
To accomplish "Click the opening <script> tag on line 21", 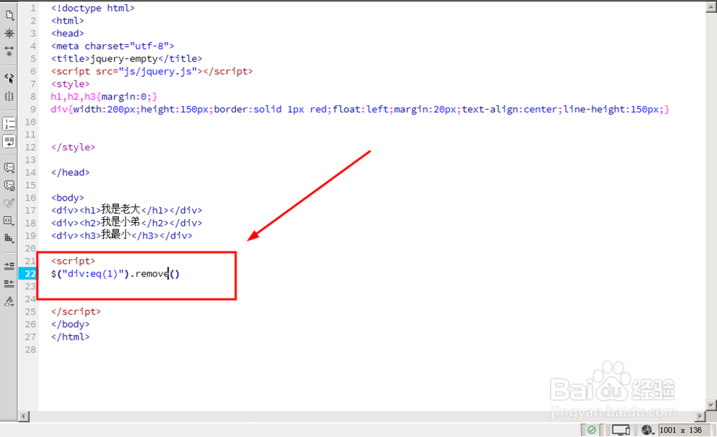I will coord(73,261).
